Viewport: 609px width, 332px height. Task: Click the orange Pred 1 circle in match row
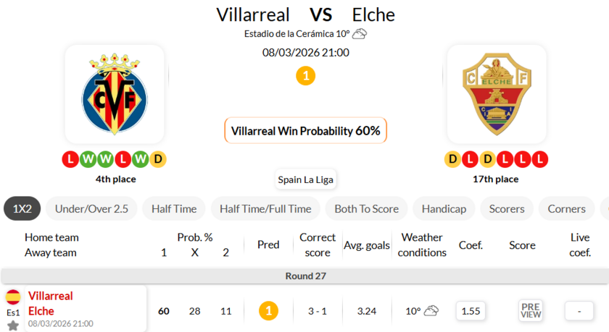click(268, 311)
